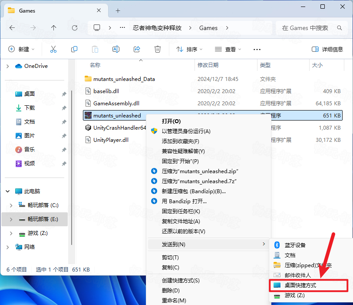The image size is (353, 305).
Task: Expand the OneDrive tree node
Action: coord(8,66)
